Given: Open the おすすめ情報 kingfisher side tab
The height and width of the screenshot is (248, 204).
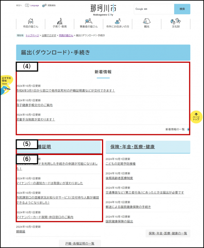Looking at the screenshot, I should tap(7, 85).
